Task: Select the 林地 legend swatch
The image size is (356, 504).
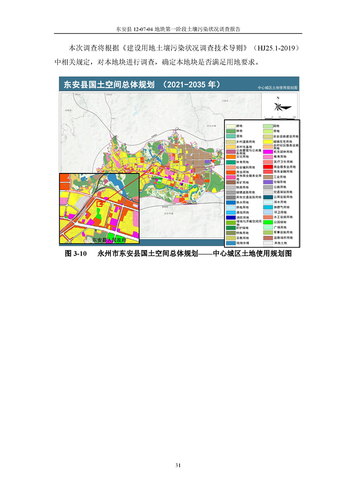Action: (231, 131)
